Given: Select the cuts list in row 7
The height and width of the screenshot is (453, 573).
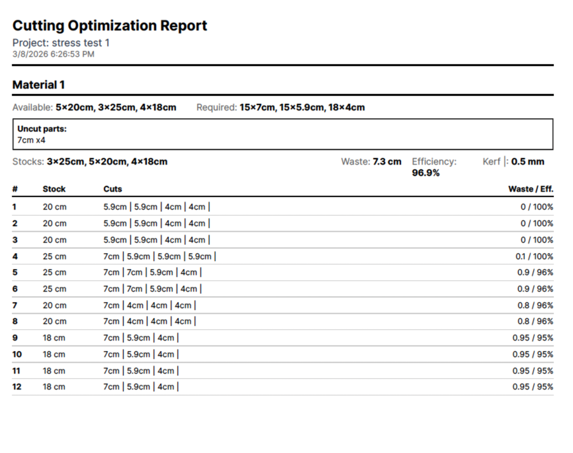Looking at the screenshot, I should (150, 306).
